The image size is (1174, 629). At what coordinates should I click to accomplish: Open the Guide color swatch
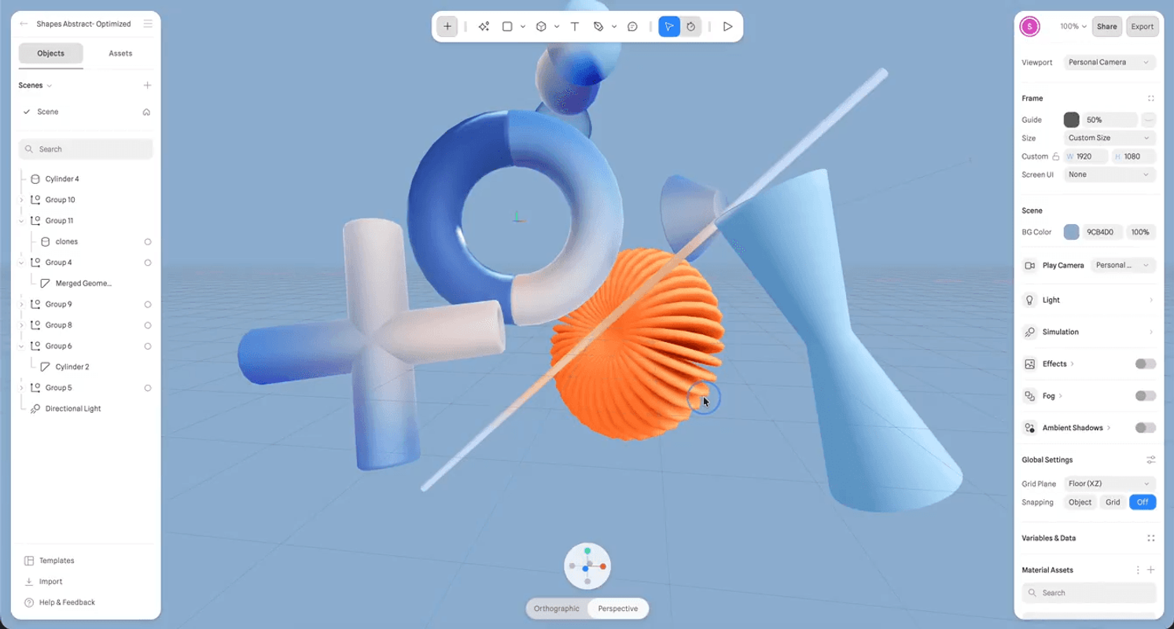[x=1071, y=120]
